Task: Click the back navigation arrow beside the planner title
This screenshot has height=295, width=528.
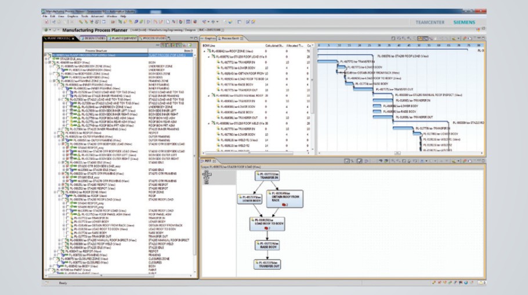Action: pos(45,29)
